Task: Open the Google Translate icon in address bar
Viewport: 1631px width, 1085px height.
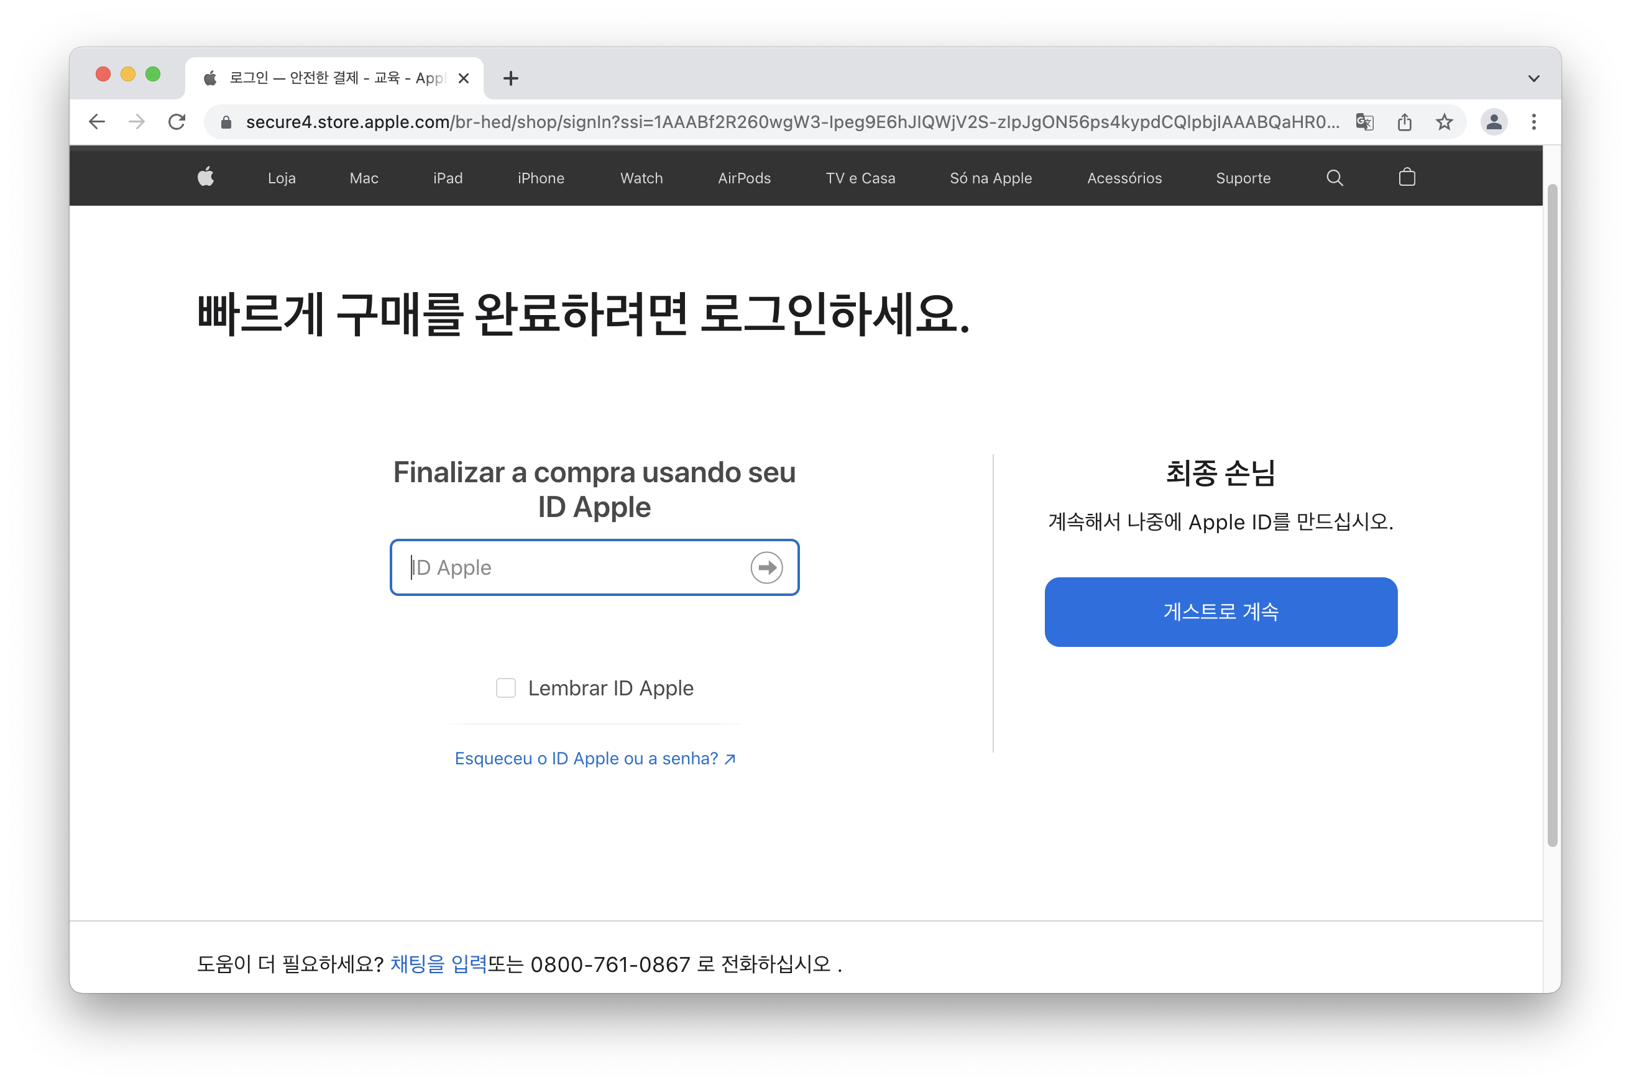Action: (1364, 122)
